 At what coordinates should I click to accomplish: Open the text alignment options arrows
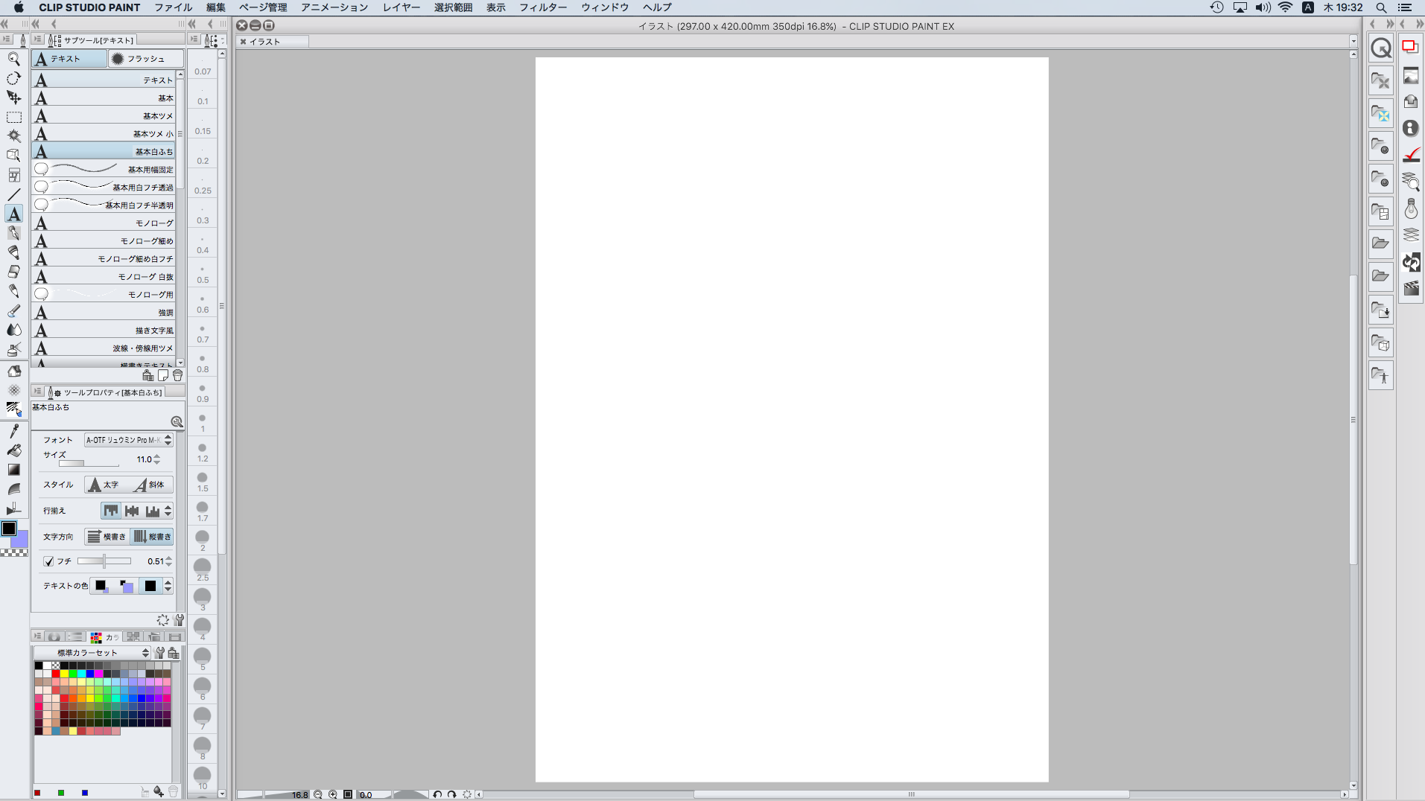point(168,511)
